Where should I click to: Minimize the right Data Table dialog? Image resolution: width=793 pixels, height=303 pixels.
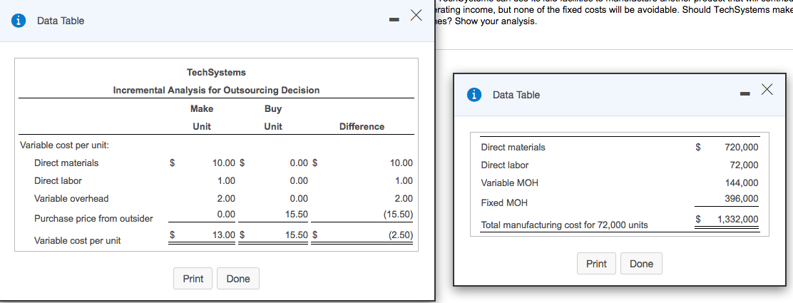point(745,95)
